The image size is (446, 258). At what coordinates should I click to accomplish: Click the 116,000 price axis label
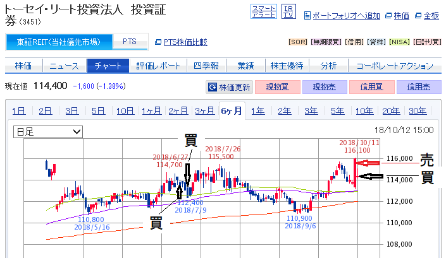click(399, 158)
